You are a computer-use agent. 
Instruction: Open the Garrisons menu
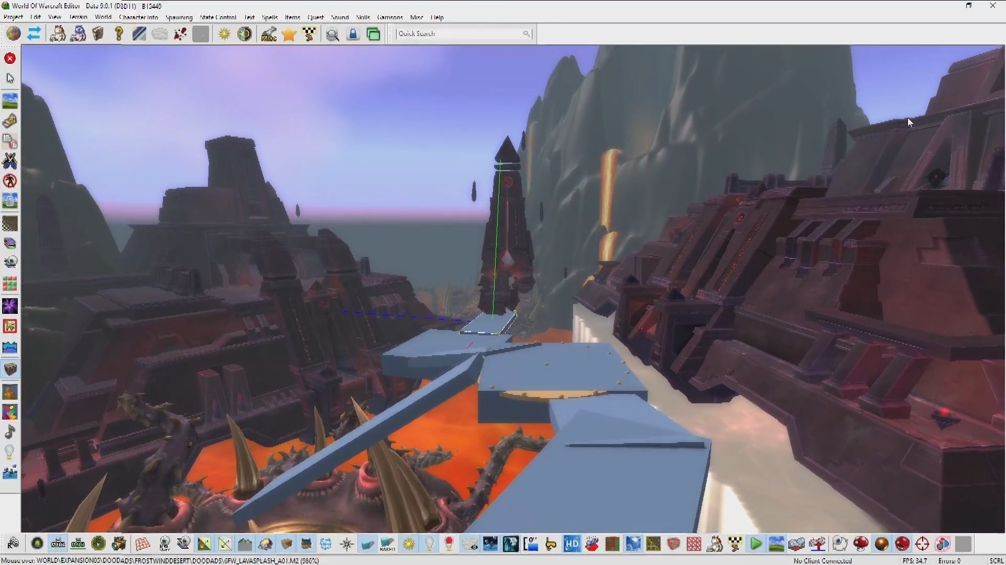390,17
